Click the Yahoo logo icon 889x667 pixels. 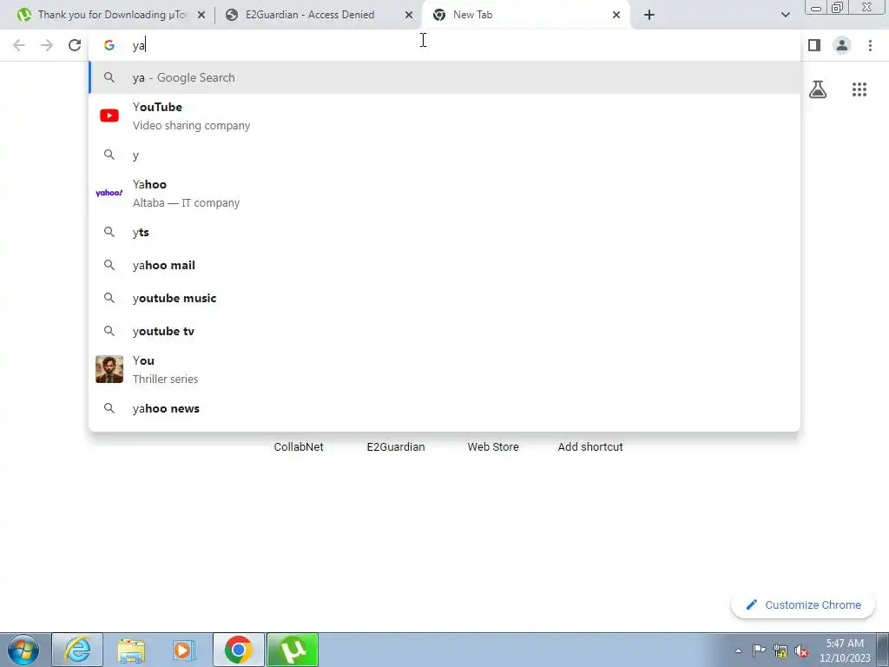tap(109, 193)
